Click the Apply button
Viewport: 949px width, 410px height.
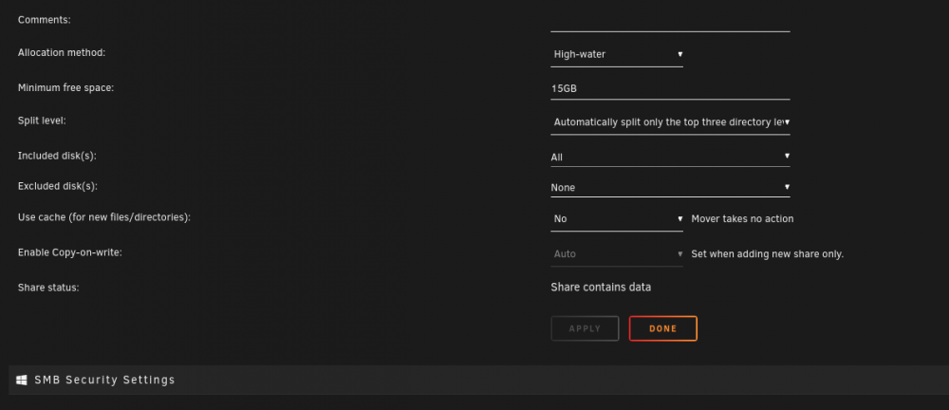pyautogui.click(x=585, y=328)
